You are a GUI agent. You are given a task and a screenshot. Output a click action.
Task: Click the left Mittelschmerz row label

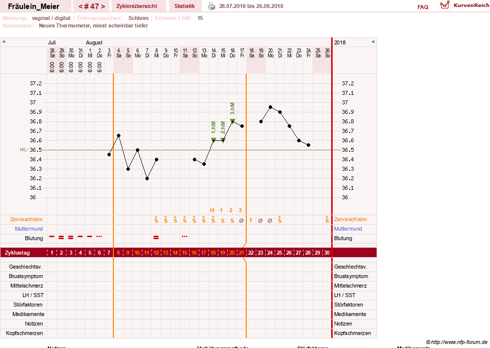point(27,286)
